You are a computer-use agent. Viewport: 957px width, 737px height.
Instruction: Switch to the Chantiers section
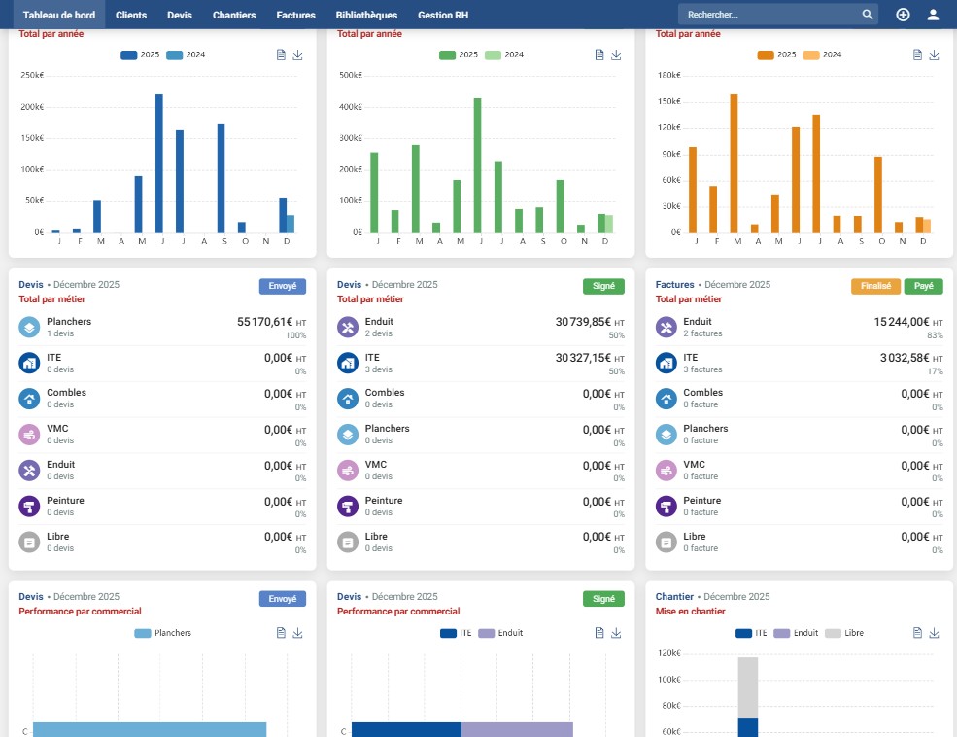click(x=234, y=15)
